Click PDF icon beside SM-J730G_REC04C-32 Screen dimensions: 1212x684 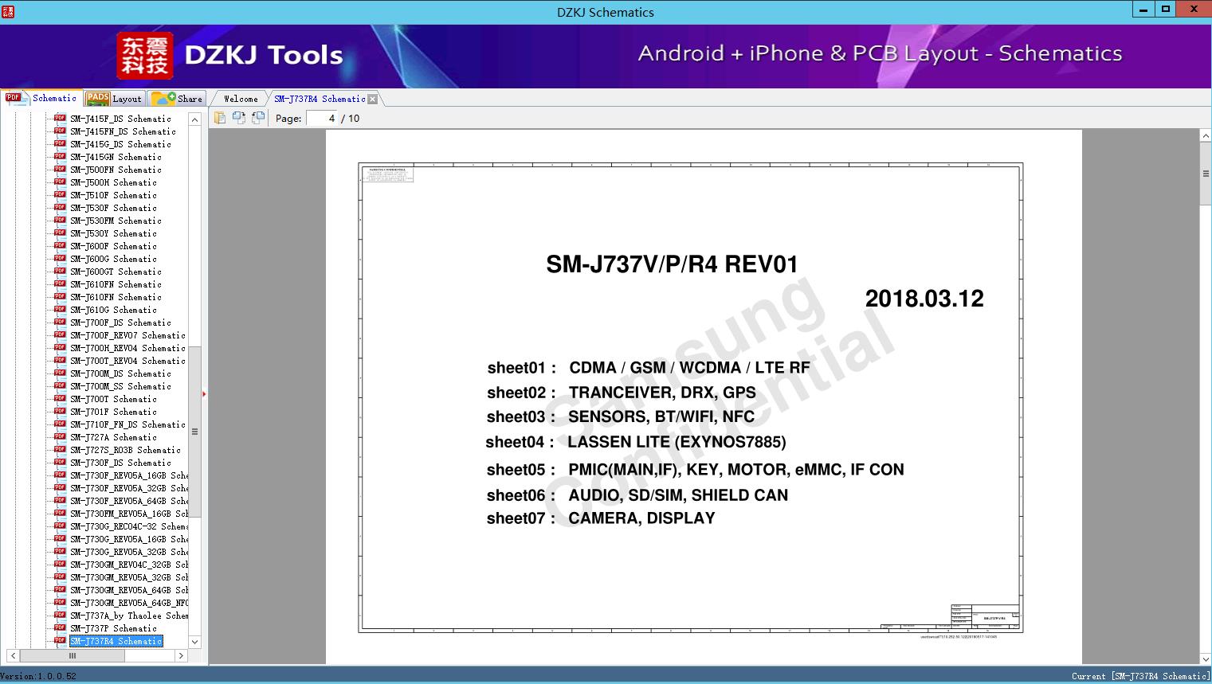click(60, 526)
